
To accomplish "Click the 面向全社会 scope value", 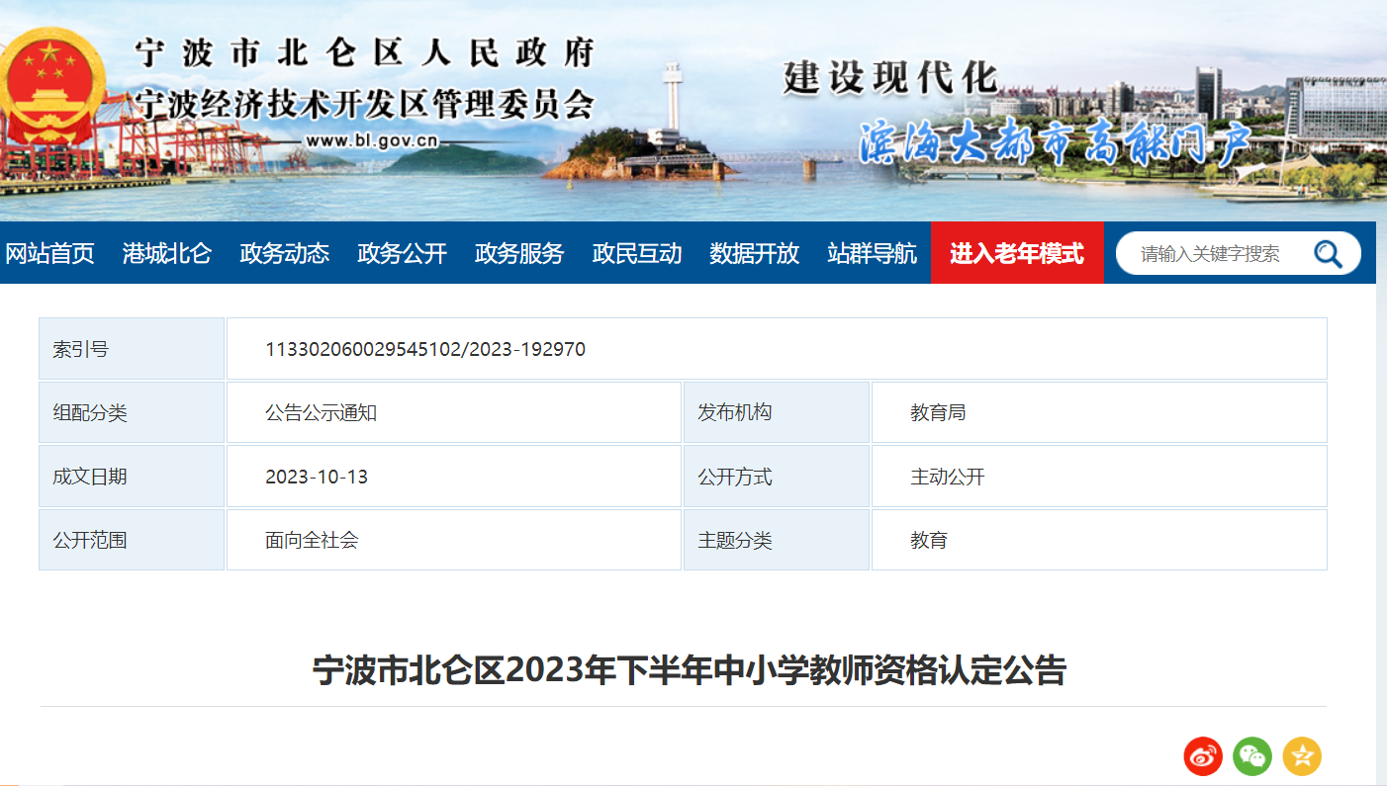I will pyautogui.click(x=312, y=541).
